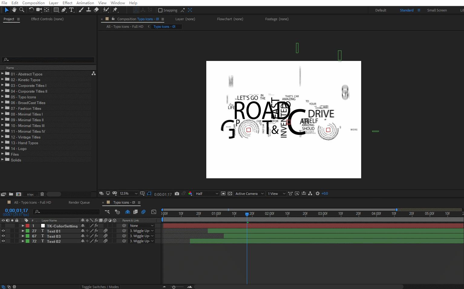
Task: Delete selected project item with trash icon
Action: 42,194
